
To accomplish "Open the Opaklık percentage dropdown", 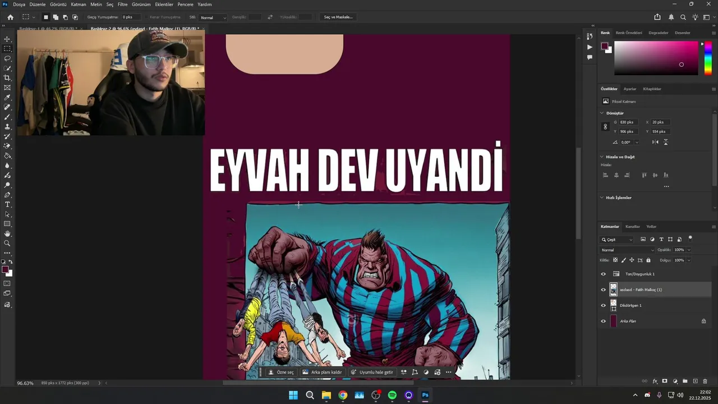I will coord(689,250).
